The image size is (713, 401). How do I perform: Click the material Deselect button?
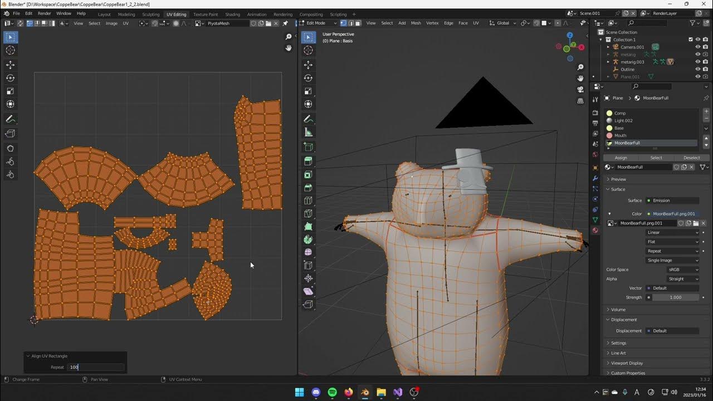[x=691, y=158]
